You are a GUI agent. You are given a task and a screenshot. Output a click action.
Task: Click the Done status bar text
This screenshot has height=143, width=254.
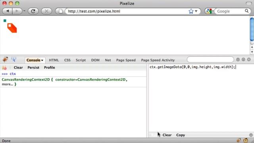(x=6, y=141)
